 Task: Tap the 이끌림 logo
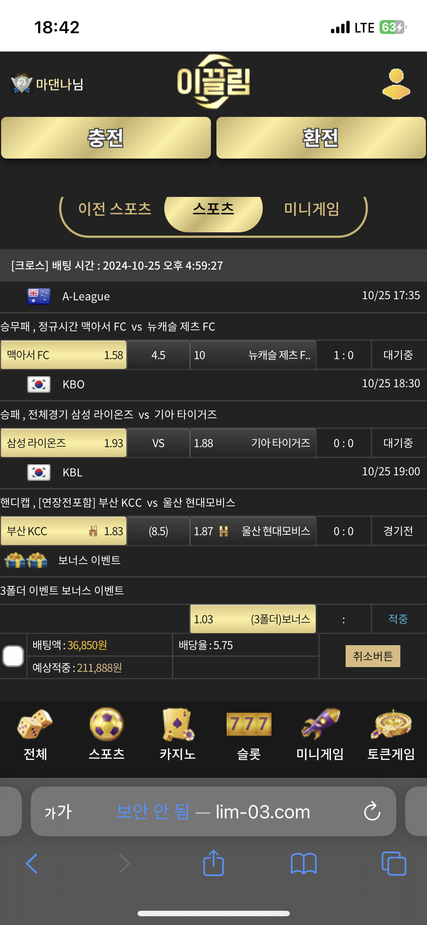pos(213,82)
